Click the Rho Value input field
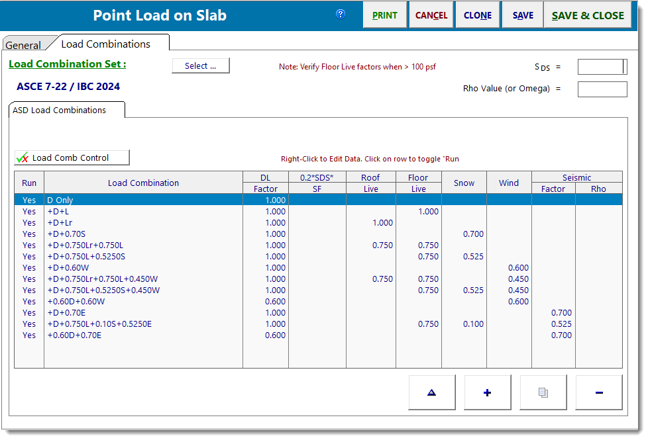 point(602,89)
